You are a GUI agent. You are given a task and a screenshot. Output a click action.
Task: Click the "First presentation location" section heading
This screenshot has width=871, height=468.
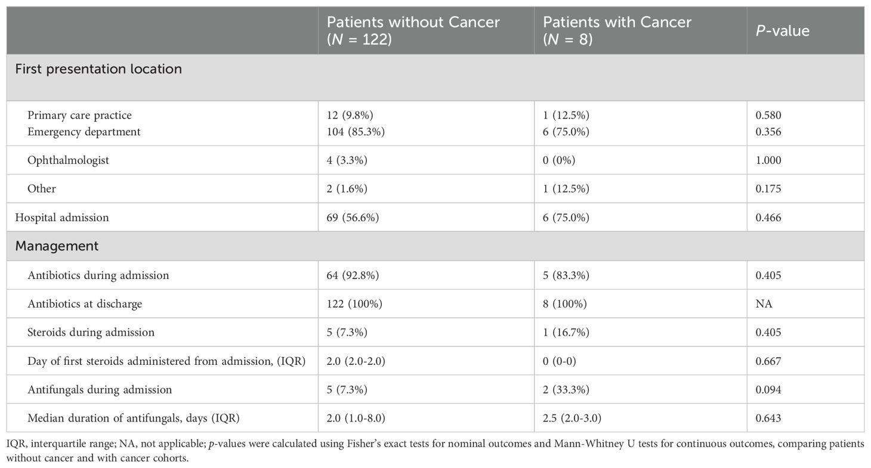[98, 69]
